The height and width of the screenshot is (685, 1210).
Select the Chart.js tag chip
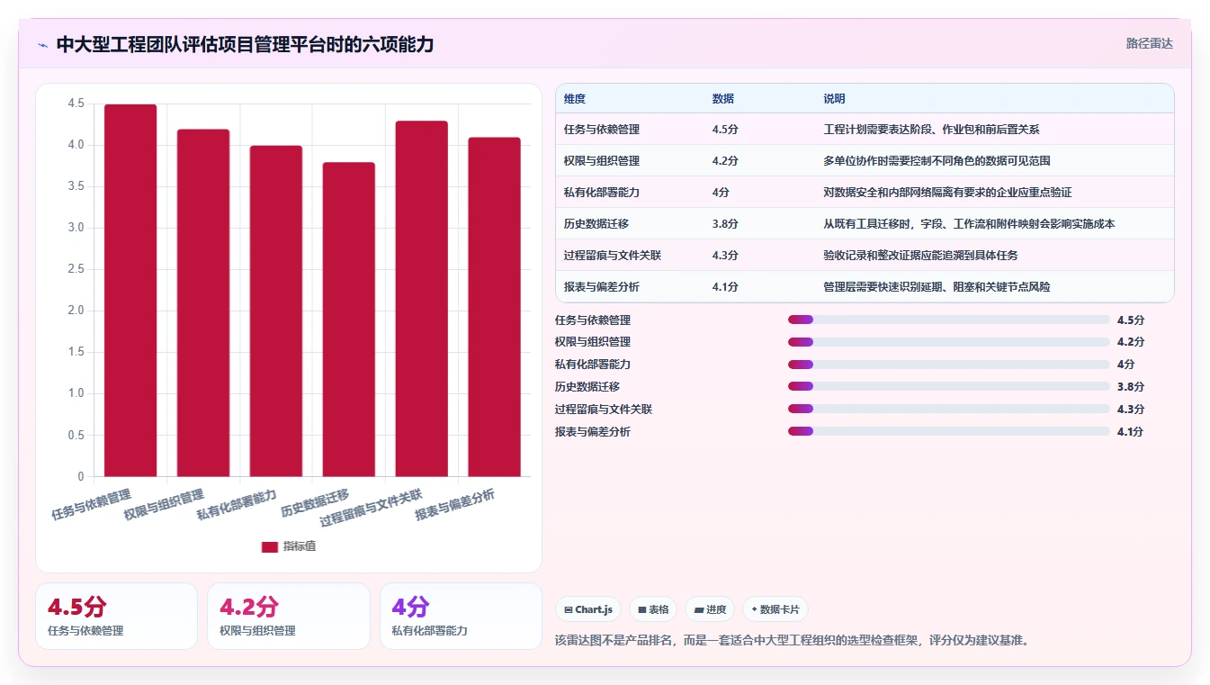click(x=588, y=609)
